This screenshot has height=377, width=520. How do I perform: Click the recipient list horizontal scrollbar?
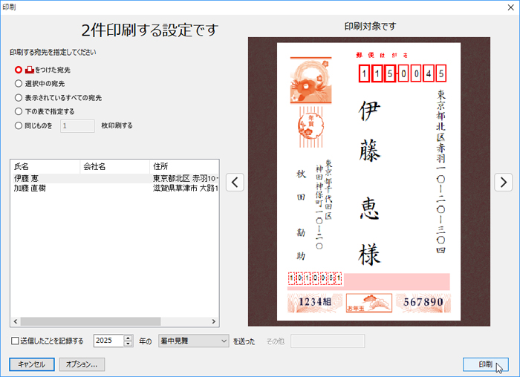[111, 322]
